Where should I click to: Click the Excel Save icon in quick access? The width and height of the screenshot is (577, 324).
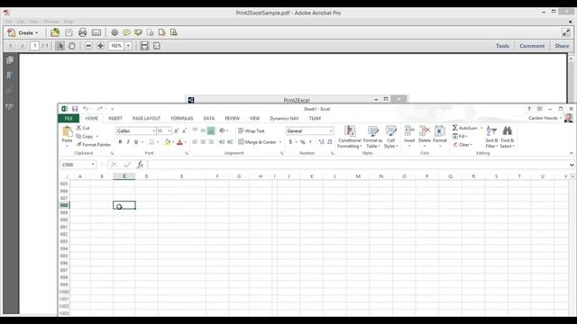[x=75, y=109]
